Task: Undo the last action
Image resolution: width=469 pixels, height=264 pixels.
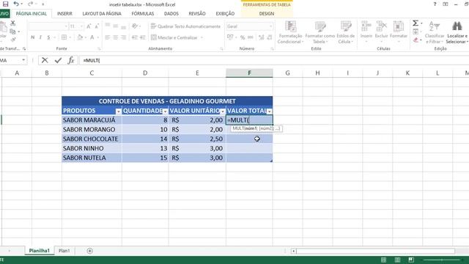Action: coord(16,4)
